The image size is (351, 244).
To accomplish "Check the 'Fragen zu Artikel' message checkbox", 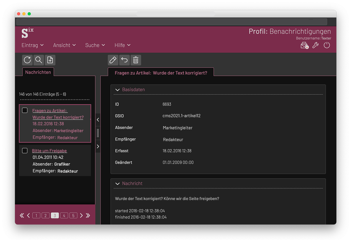I will 25,110.
